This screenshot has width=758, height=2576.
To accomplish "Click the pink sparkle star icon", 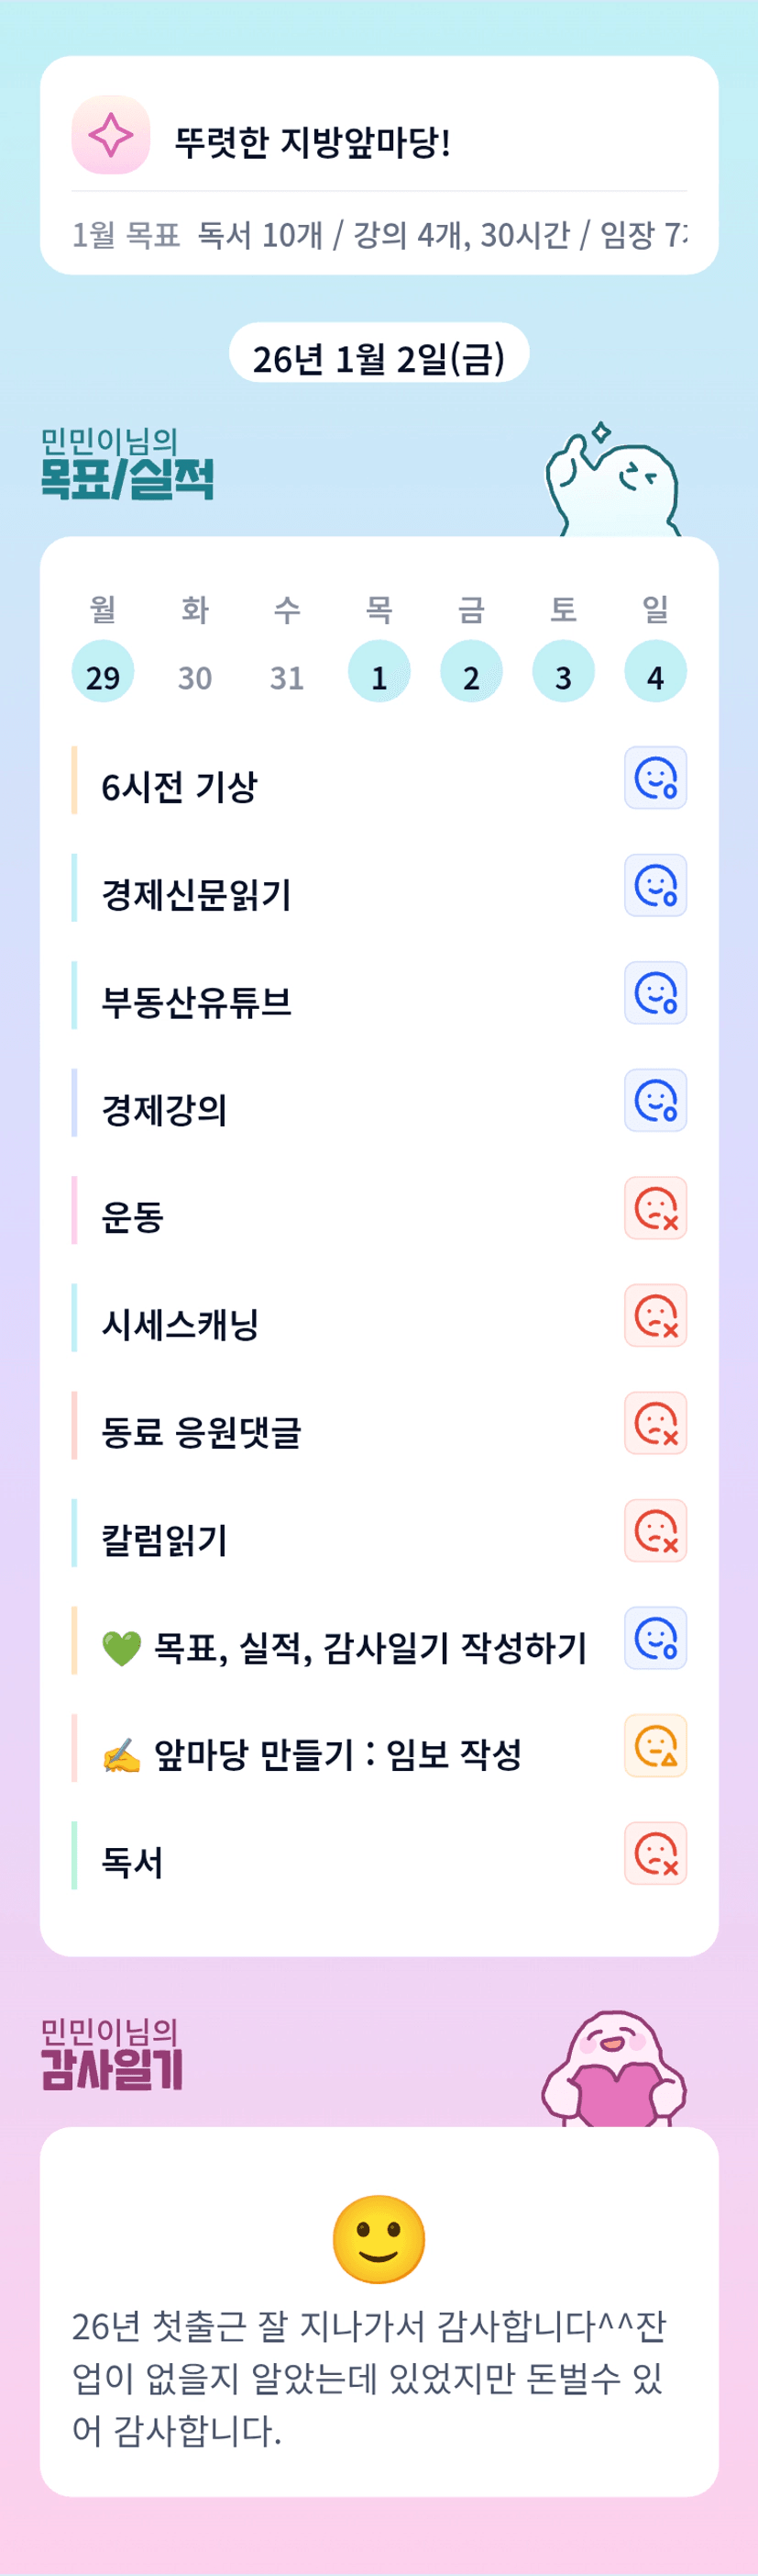I will 111,135.
